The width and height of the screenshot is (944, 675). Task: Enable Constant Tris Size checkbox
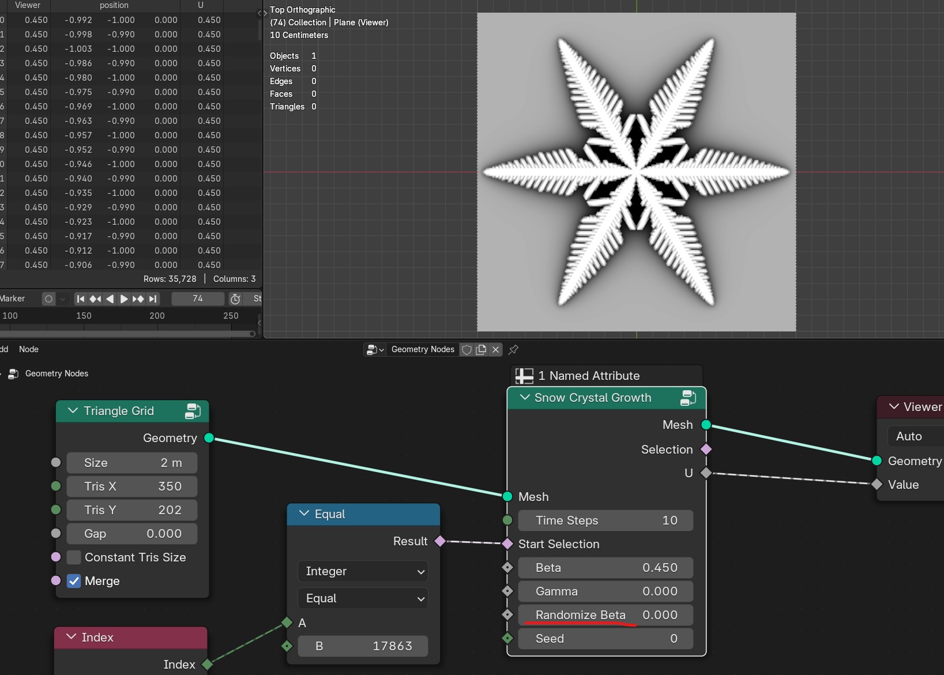[74, 557]
